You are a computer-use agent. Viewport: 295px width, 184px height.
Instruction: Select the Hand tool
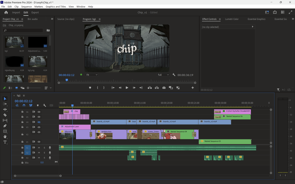[5, 137]
